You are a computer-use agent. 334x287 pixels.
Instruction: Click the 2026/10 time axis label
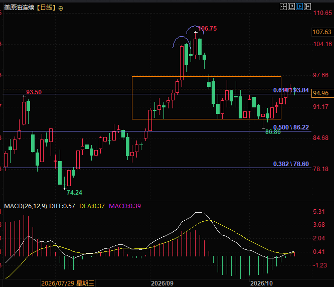(261, 283)
